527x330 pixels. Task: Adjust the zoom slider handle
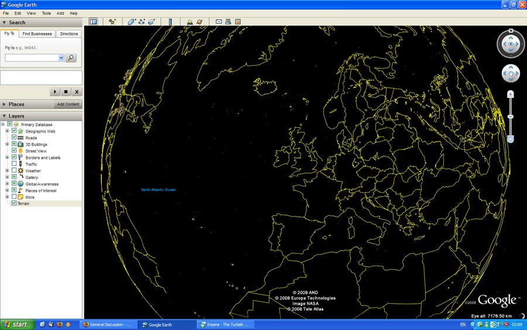[x=511, y=117]
